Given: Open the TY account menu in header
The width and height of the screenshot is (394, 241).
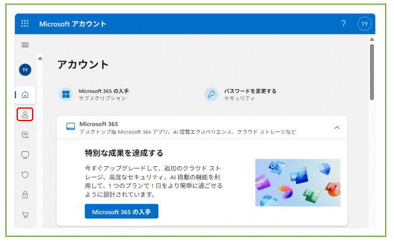Looking at the screenshot, I should point(364,24).
